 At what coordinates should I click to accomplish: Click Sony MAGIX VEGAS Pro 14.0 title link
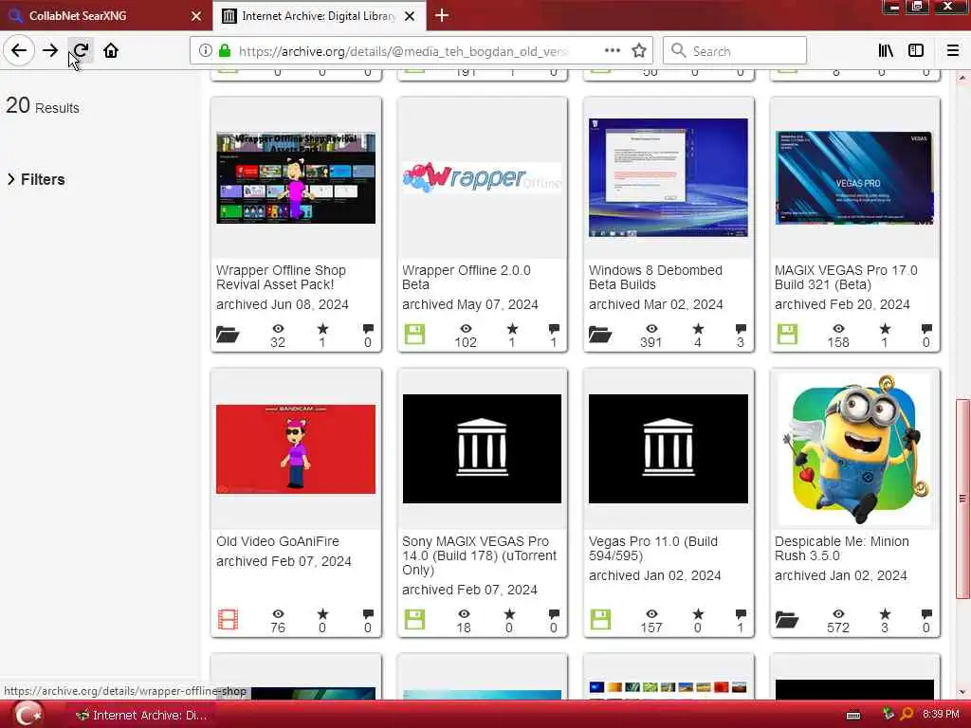click(x=479, y=555)
